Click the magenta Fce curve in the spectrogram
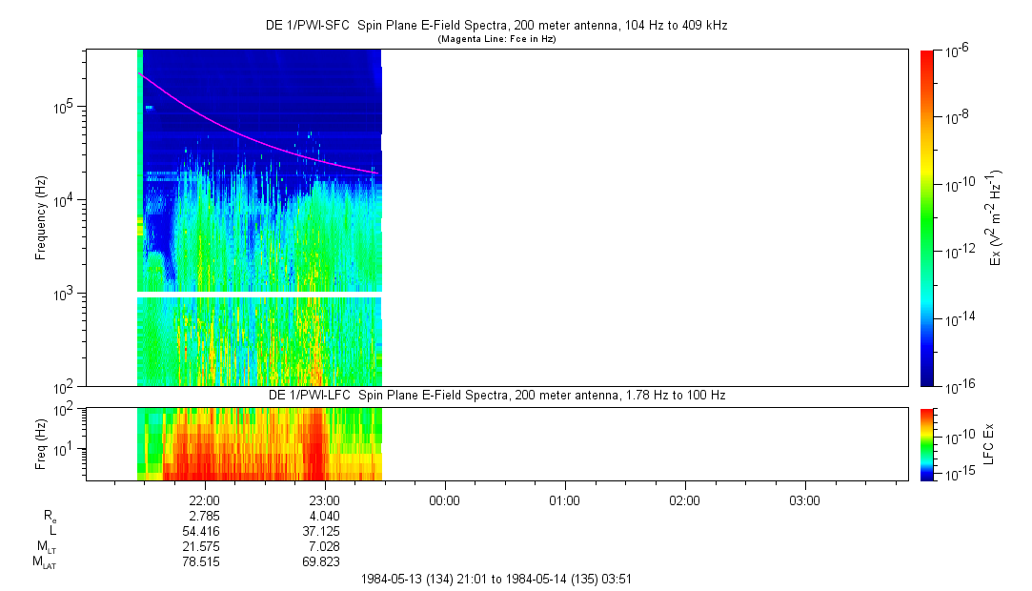1032x591 pixels. 238,129
